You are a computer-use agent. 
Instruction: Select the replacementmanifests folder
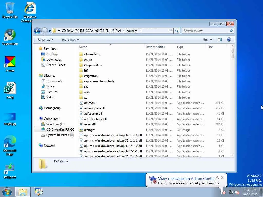pyautogui.click(x=99, y=81)
